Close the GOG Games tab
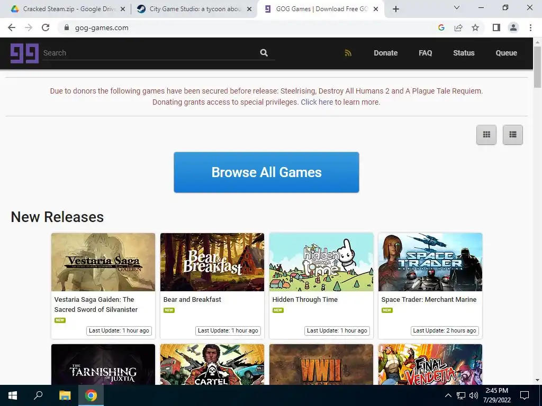 pyautogui.click(x=376, y=9)
